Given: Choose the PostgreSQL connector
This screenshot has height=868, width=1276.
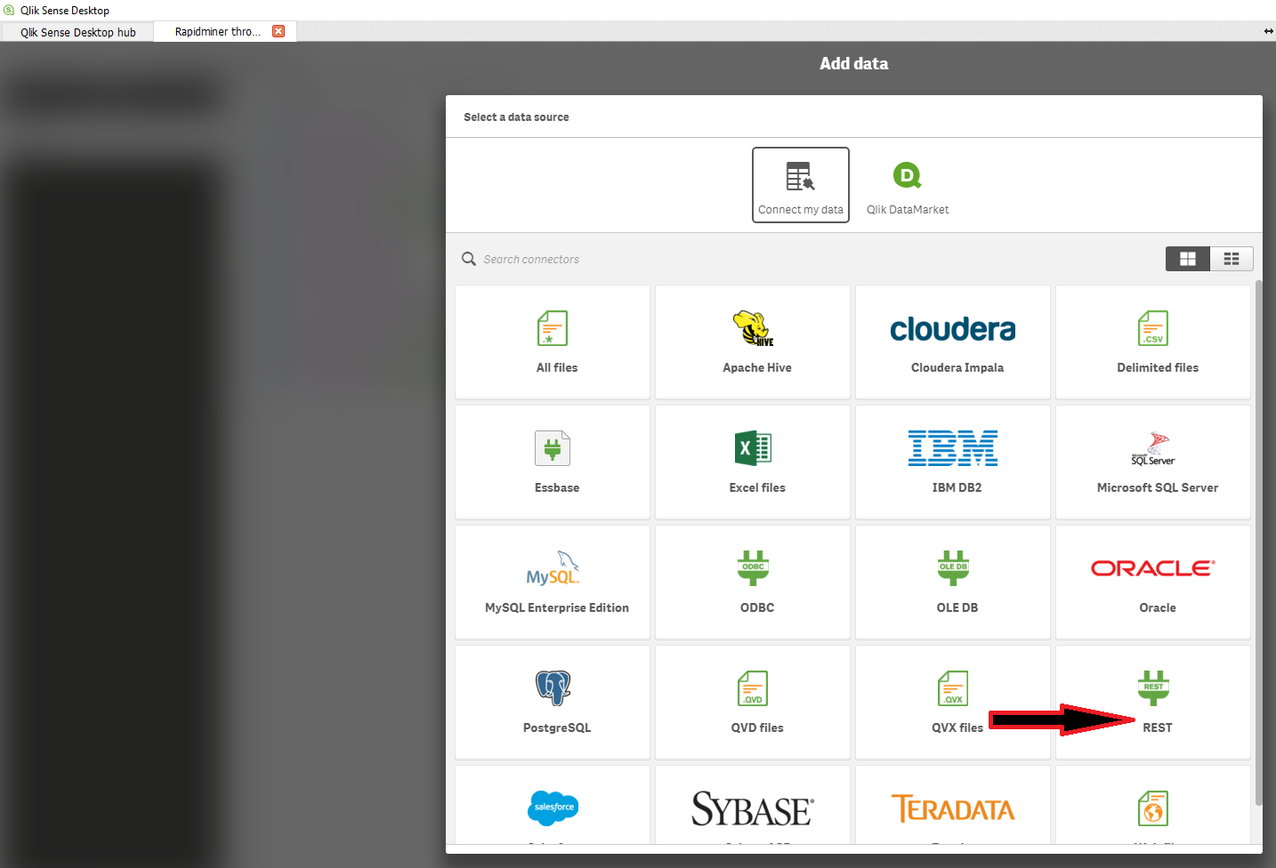Looking at the screenshot, I should (x=553, y=702).
